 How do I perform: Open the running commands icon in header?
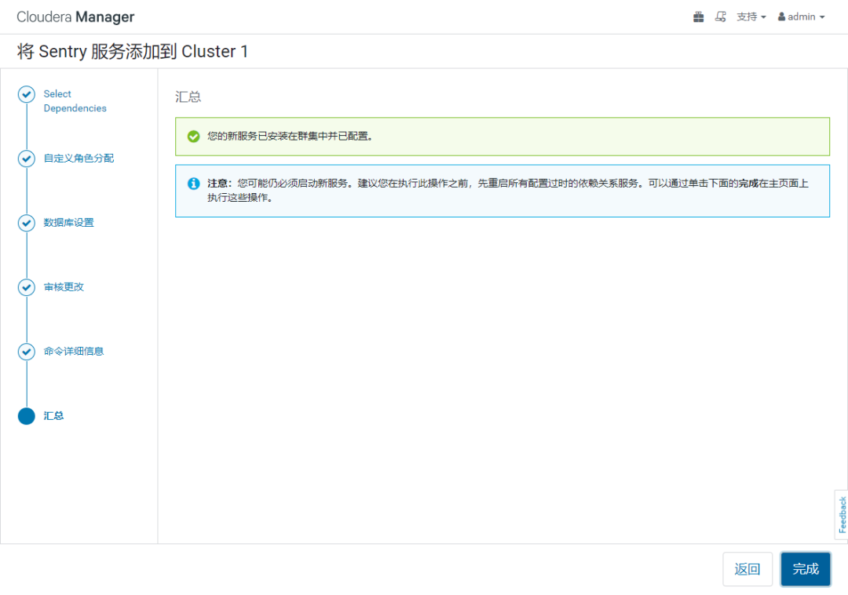(720, 16)
